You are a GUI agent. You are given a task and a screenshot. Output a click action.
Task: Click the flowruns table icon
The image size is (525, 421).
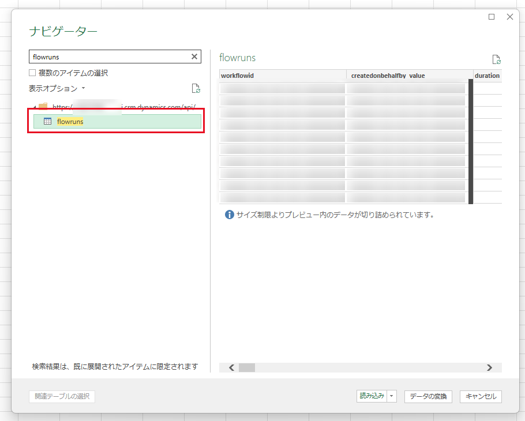pyautogui.click(x=47, y=121)
